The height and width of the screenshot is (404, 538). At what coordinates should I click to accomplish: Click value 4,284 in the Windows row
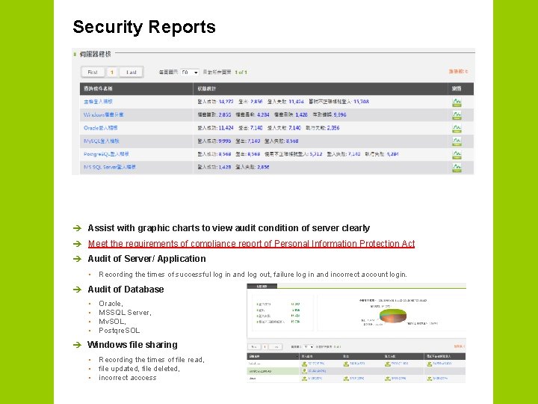pos(263,114)
